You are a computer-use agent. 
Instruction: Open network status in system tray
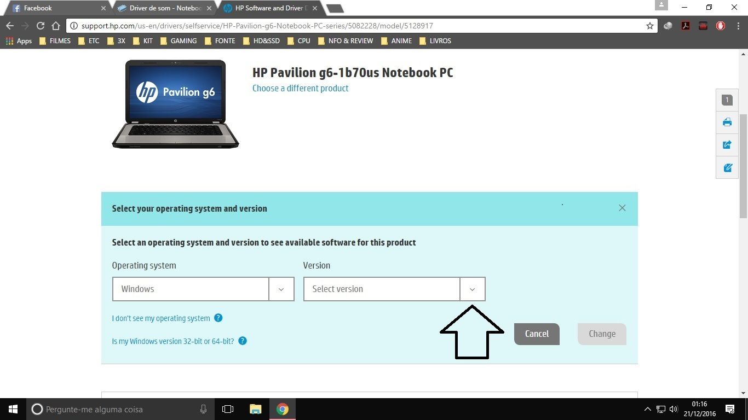(661, 409)
